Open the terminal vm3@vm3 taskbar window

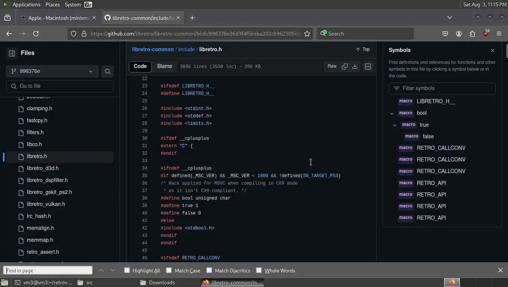coord(44,283)
